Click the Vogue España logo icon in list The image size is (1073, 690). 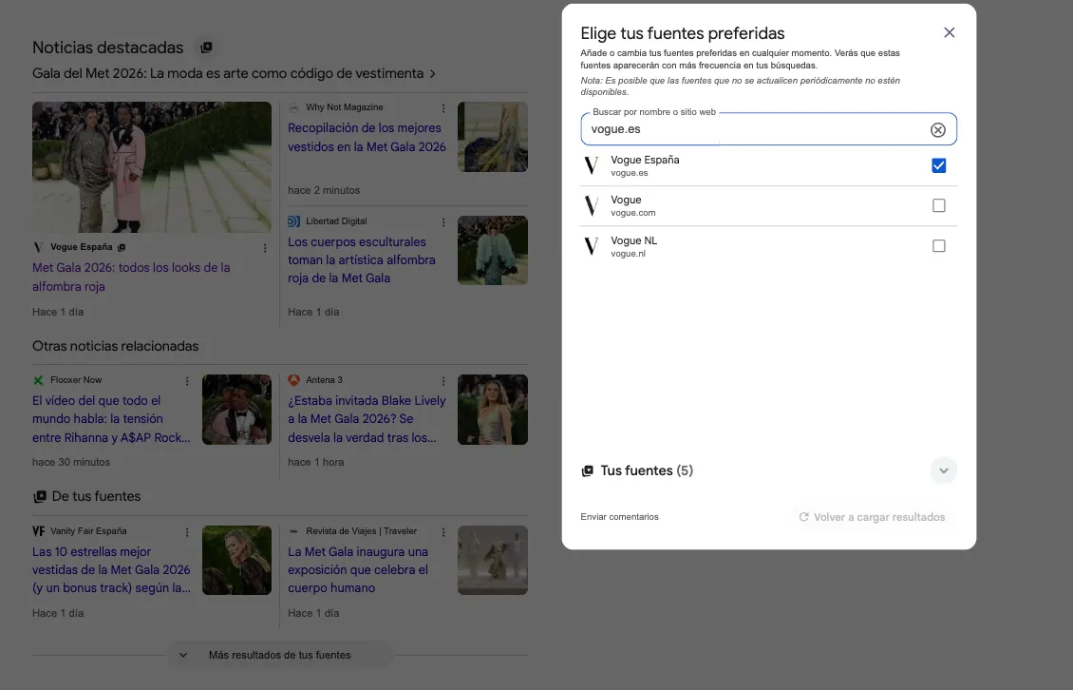592,165
